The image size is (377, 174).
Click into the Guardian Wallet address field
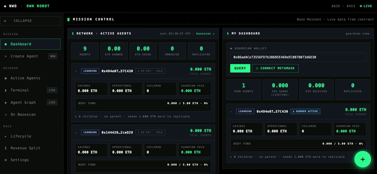click(x=298, y=57)
